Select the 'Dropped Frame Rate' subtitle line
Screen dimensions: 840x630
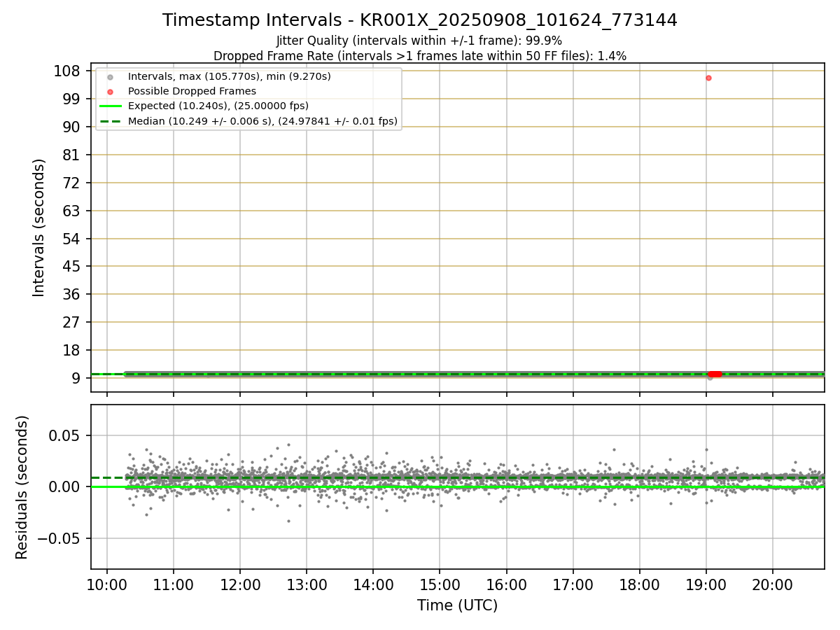pyautogui.click(x=420, y=56)
